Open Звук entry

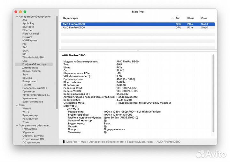click(25, 74)
